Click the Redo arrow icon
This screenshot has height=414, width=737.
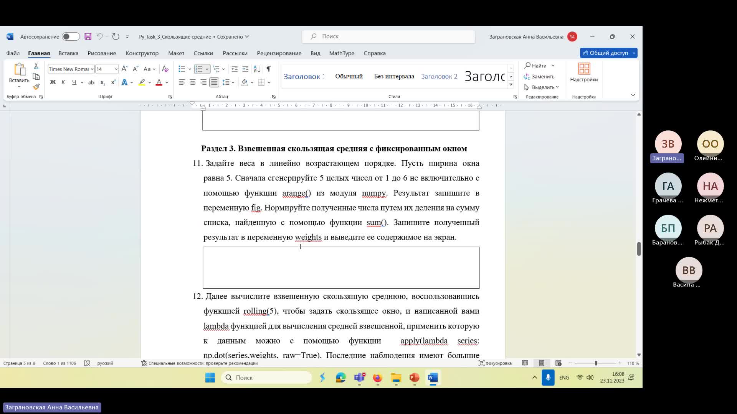116,36
